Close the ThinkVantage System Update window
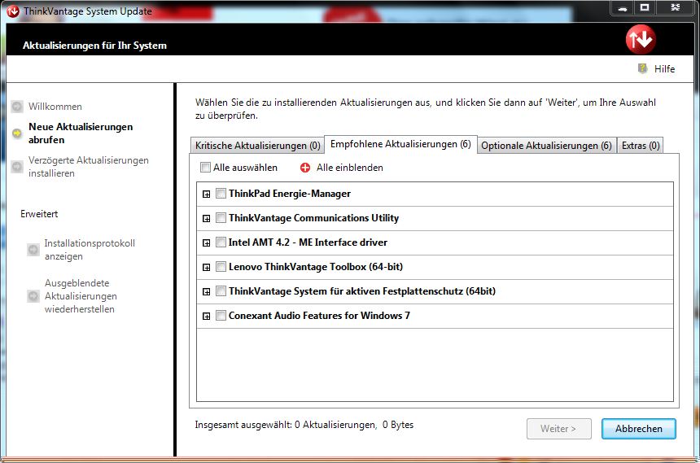This screenshot has height=463, width=700. [676, 7]
